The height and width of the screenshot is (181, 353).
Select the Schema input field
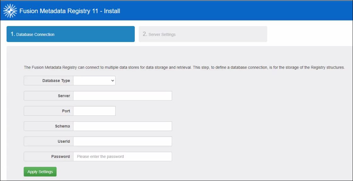click(x=122, y=126)
